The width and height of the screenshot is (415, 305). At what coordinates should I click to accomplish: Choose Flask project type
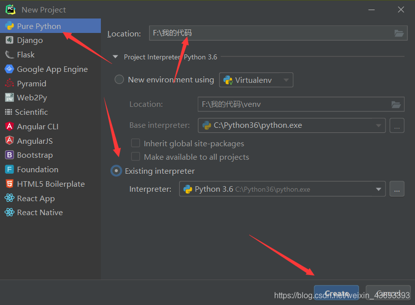[50, 54]
